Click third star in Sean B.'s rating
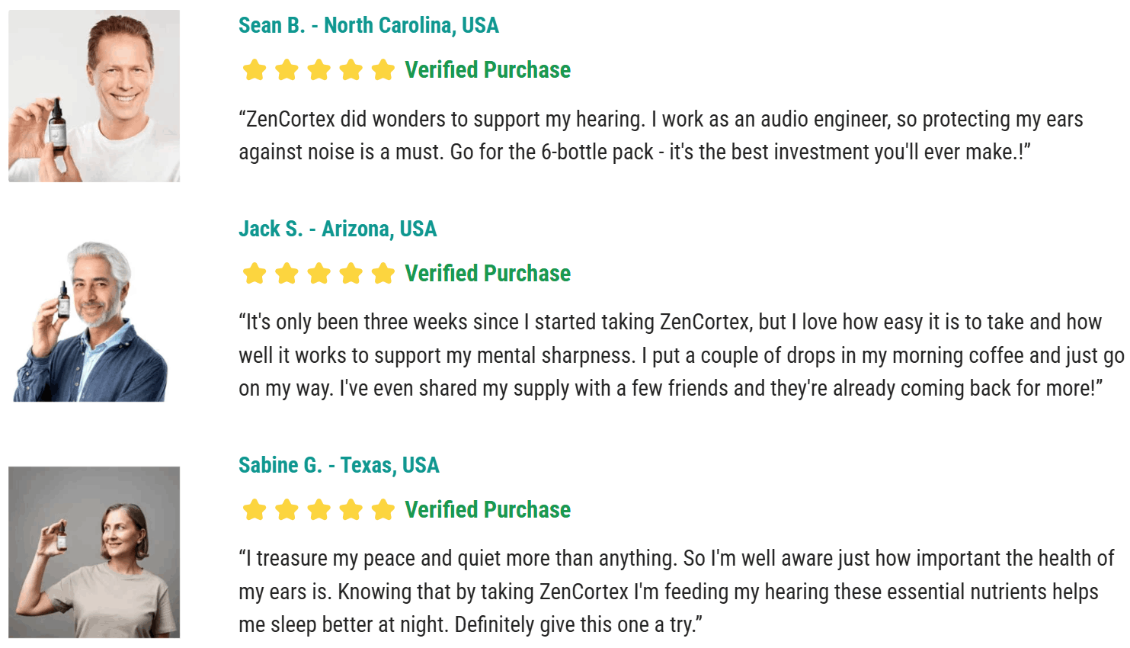The image size is (1130, 648). (319, 70)
